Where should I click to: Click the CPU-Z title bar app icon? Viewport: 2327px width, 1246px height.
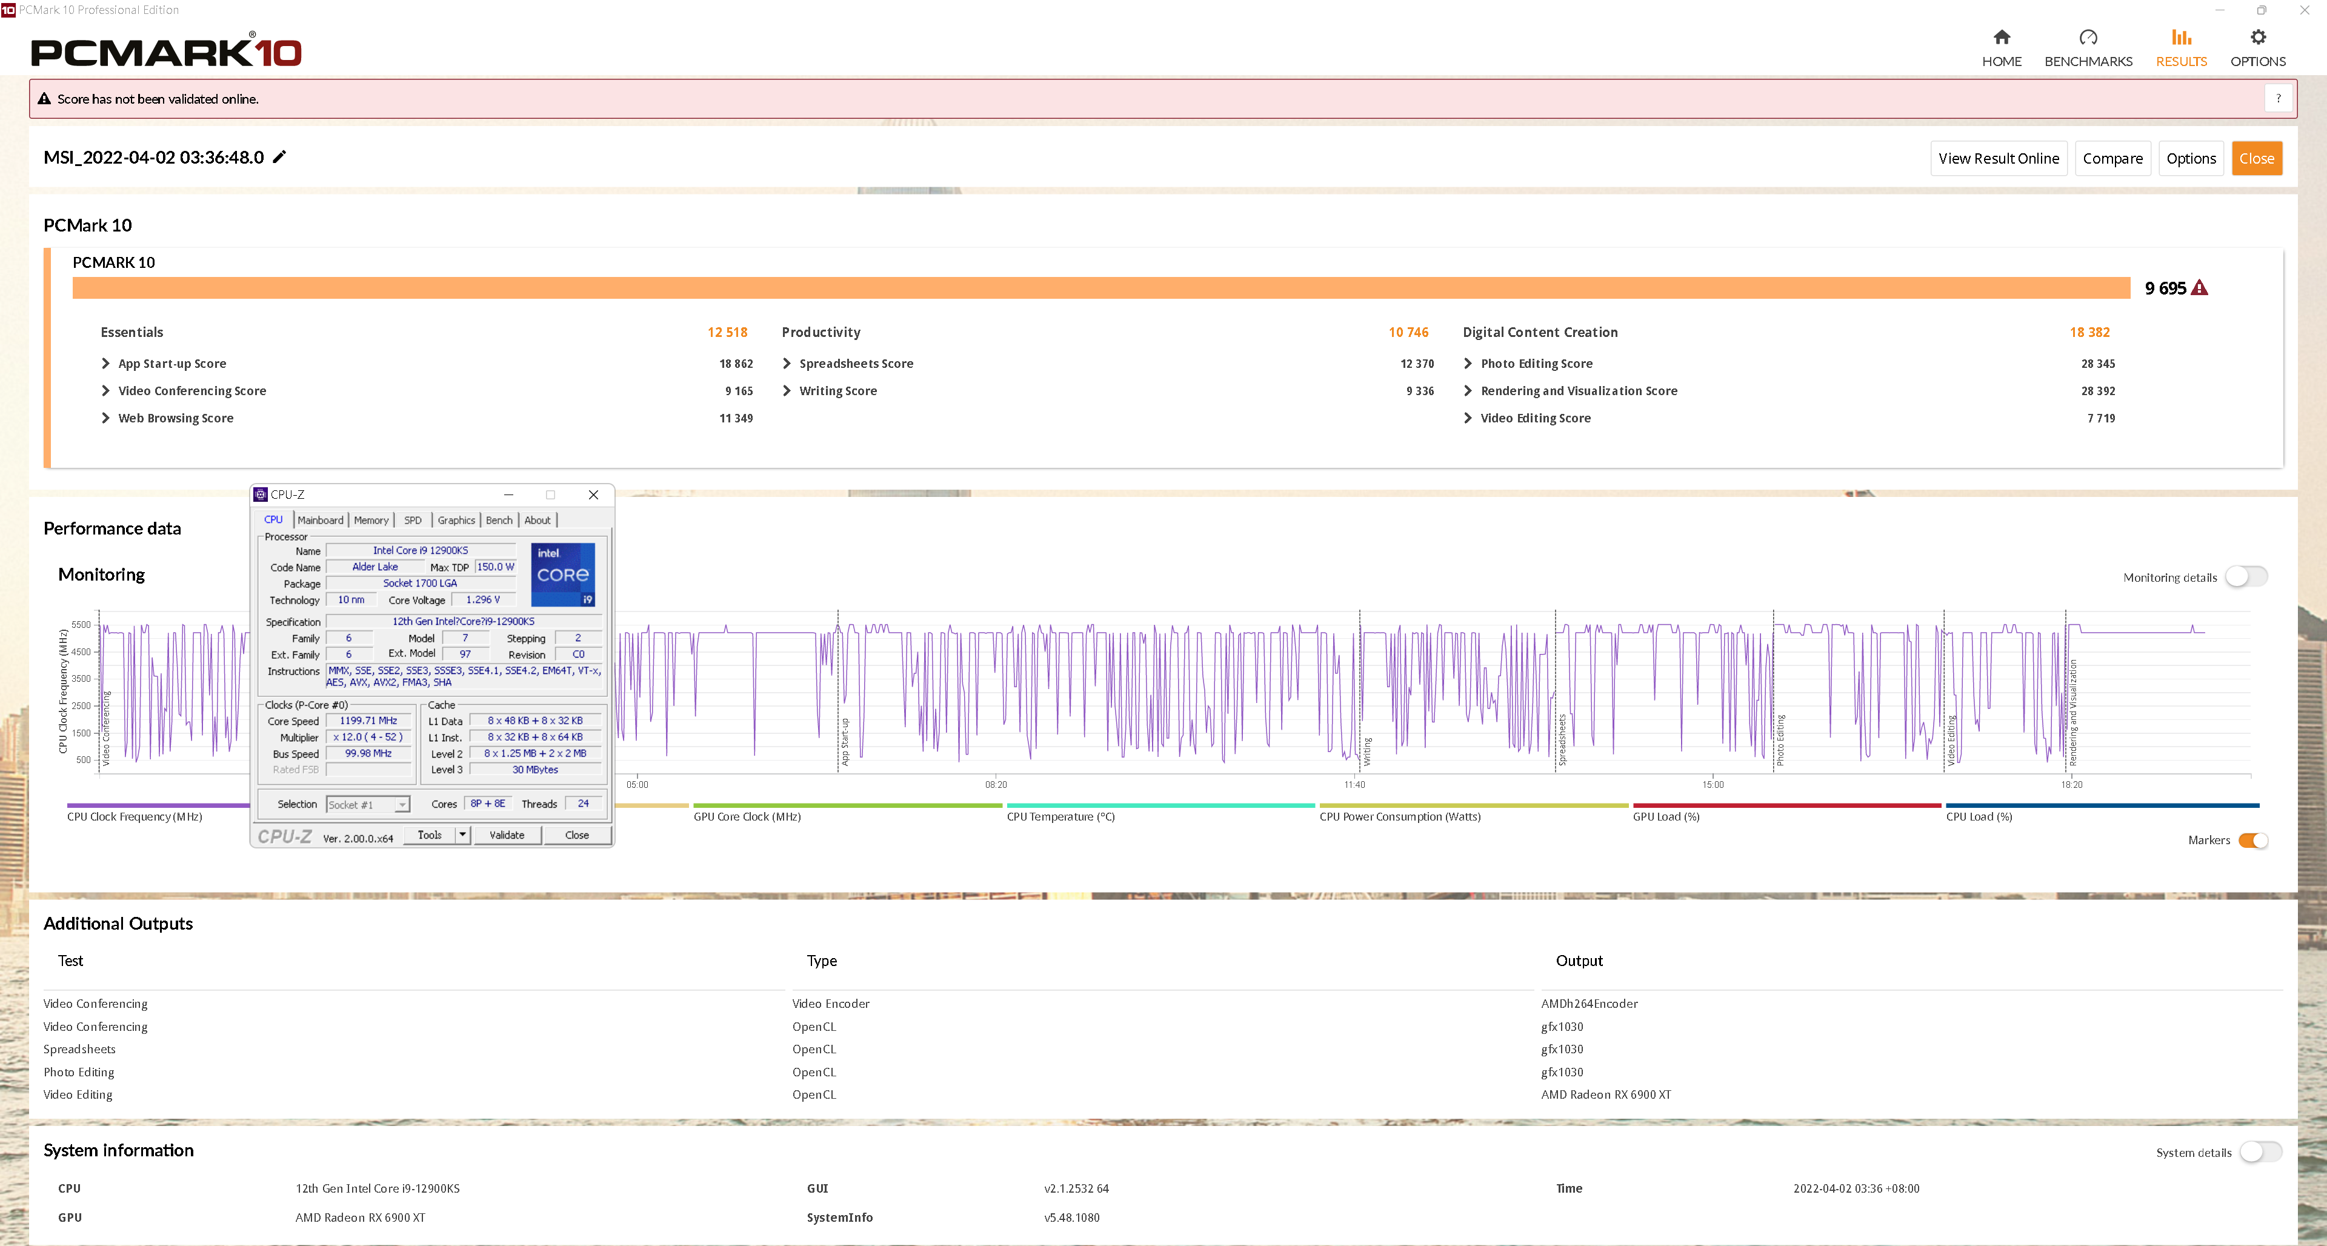tap(260, 495)
